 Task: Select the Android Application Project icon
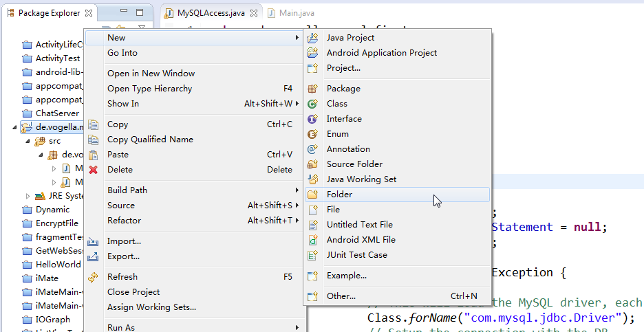coord(313,53)
